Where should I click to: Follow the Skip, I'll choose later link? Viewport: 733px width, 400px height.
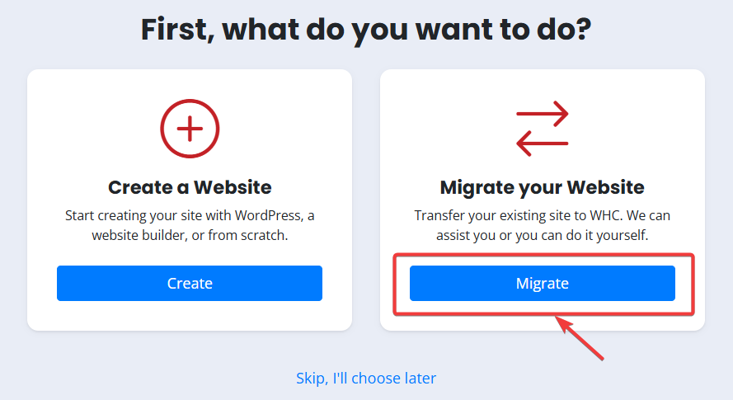366,378
